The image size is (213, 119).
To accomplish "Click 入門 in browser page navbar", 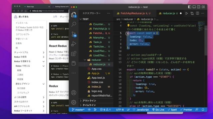I will (x=55, y=17).
